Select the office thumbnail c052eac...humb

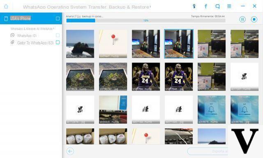point(212,44)
